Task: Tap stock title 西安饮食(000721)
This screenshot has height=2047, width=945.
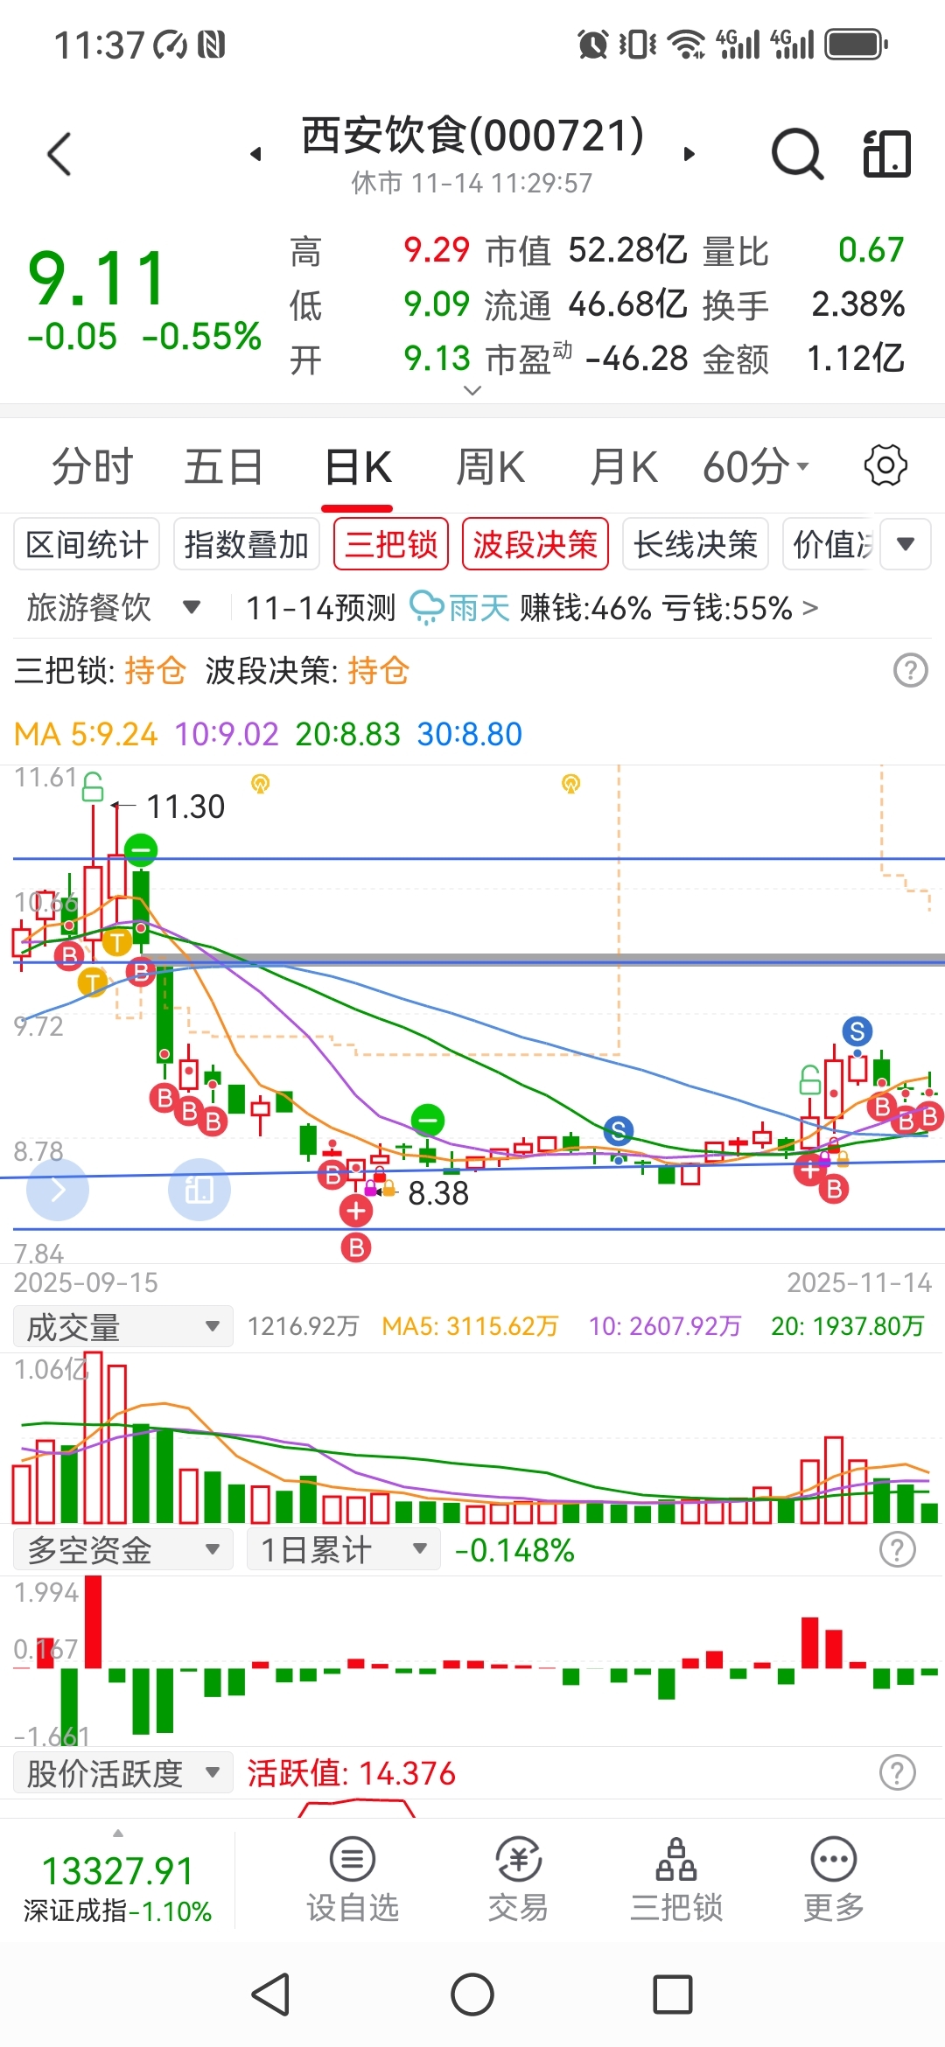Action: 472,136
